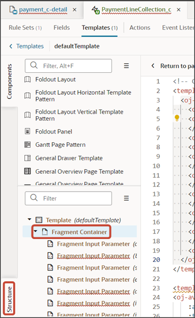Switch to the Rule Sets tab
Viewport: 195px width, 318px height.
25,28
